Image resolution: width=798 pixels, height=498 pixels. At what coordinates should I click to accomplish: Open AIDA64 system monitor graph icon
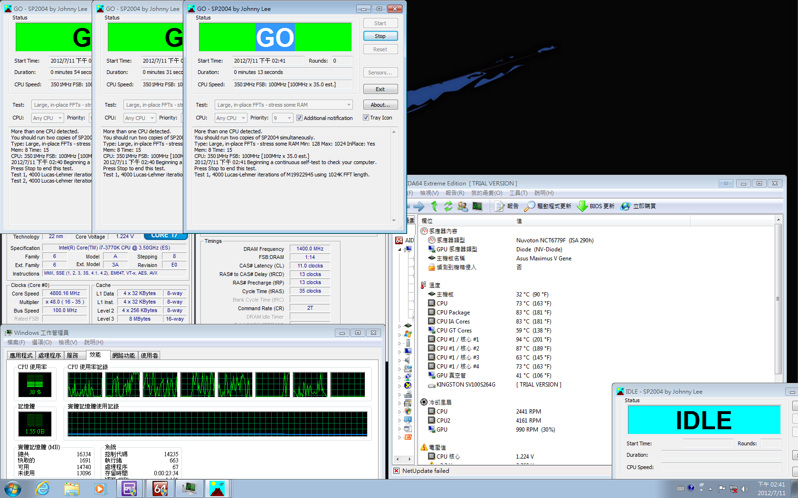[477, 206]
